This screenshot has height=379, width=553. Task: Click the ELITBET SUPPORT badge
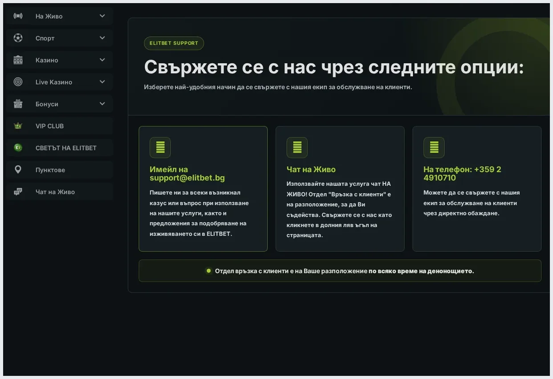point(174,43)
